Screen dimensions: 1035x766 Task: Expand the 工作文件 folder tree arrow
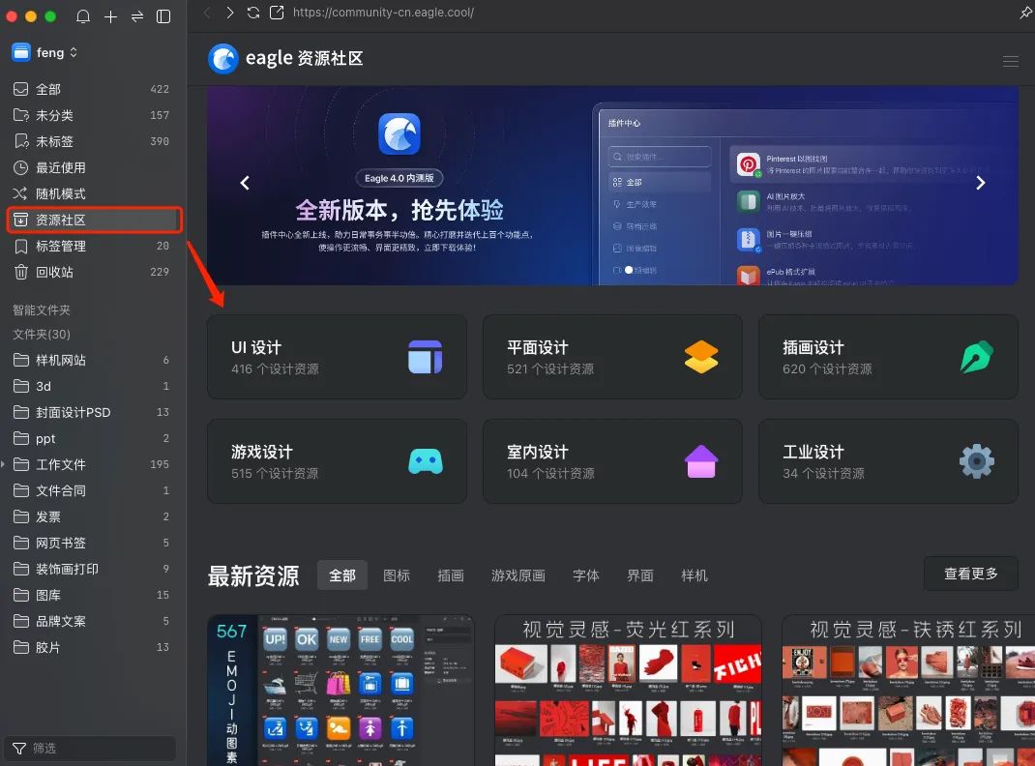[3, 464]
